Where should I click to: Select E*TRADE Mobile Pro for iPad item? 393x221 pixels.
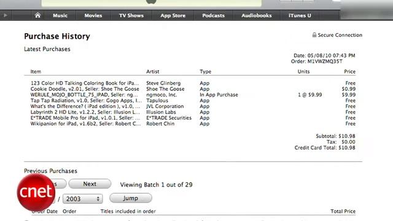(85, 118)
